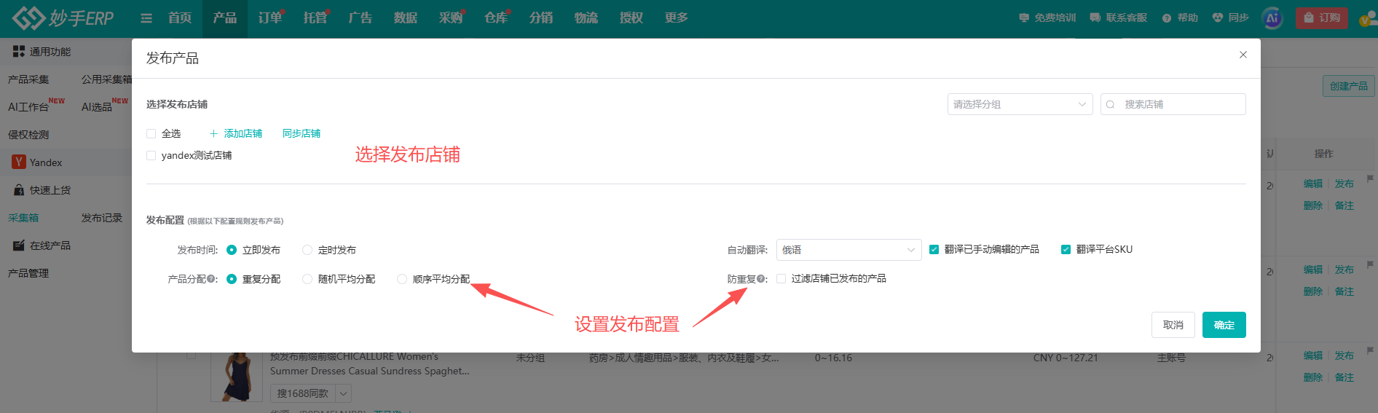The height and width of the screenshot is (413, 1378).
Task: Open AI选品 in sidebar
Action: 97,107
